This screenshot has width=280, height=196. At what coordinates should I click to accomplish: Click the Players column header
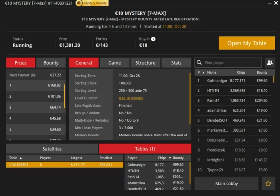45,158
